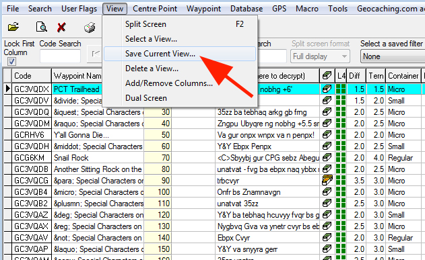425x260 pixels.
Task: Click the hint text 'trbcvyr'
Action: (x=228, y=181)
